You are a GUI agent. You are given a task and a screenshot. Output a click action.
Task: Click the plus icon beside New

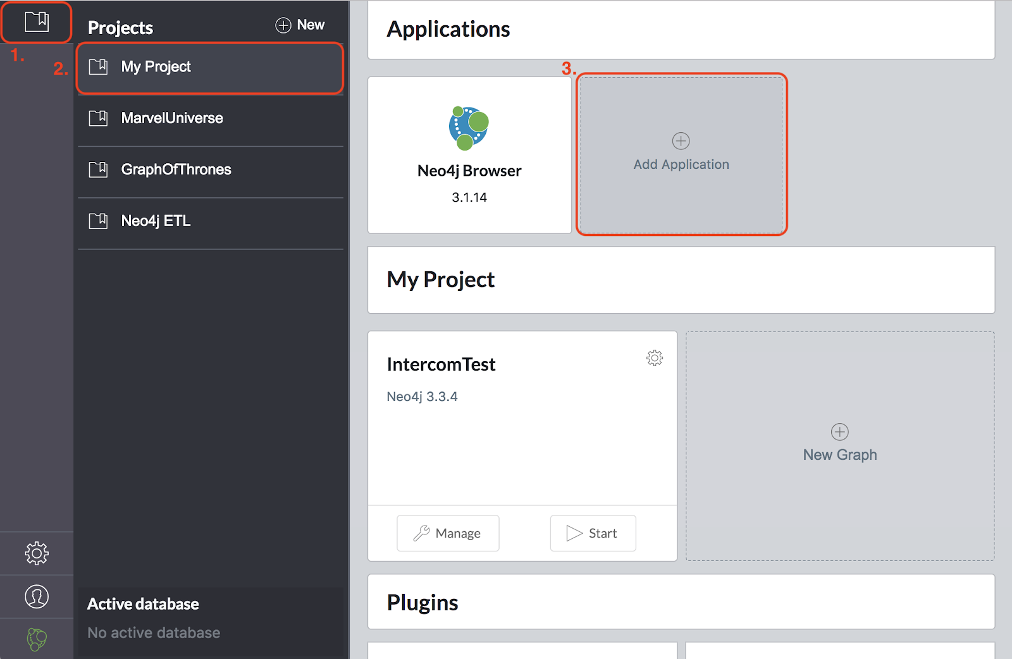pos(283,25)
